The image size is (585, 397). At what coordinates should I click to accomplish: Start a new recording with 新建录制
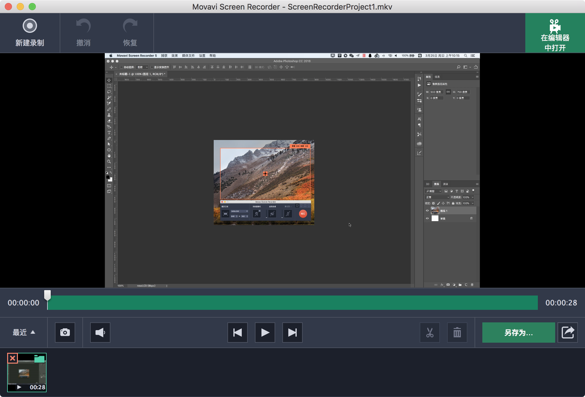tap(30, 33)
